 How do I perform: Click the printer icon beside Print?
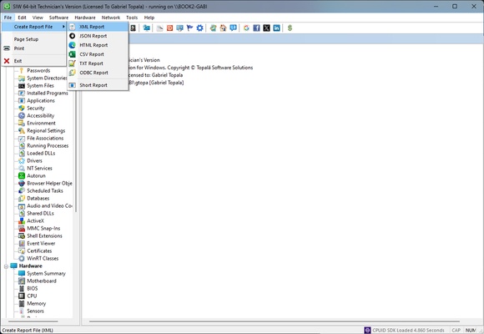click(7, 48)
